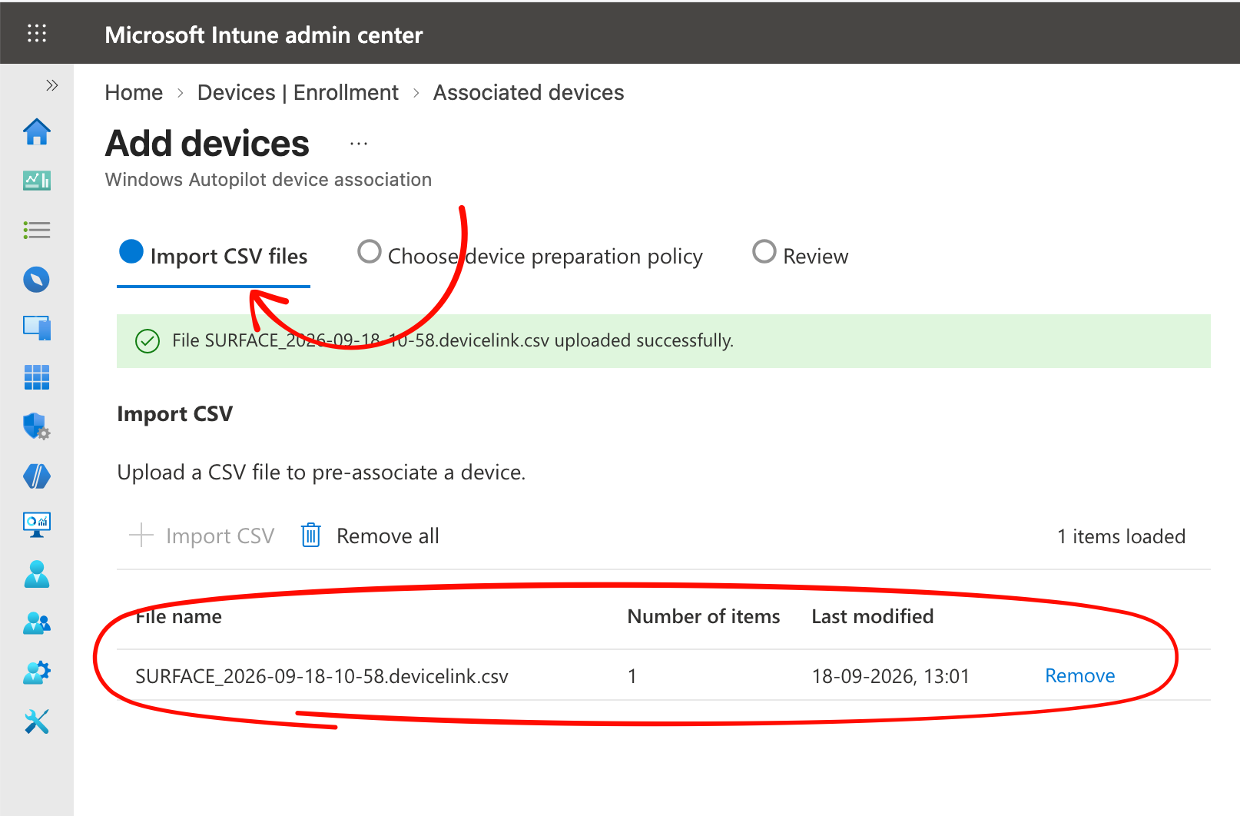Image resolution: width=1240 pixels, height=816 pixels.
Task: Sort by File name column
Action: pyautogui.click(x=178, y=616)
